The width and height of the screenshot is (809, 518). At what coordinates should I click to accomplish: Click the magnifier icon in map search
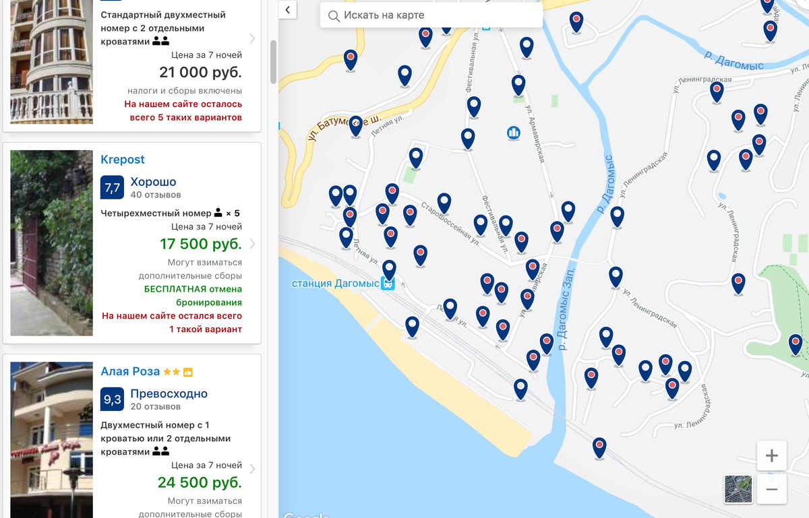click(x=334, y=15)
